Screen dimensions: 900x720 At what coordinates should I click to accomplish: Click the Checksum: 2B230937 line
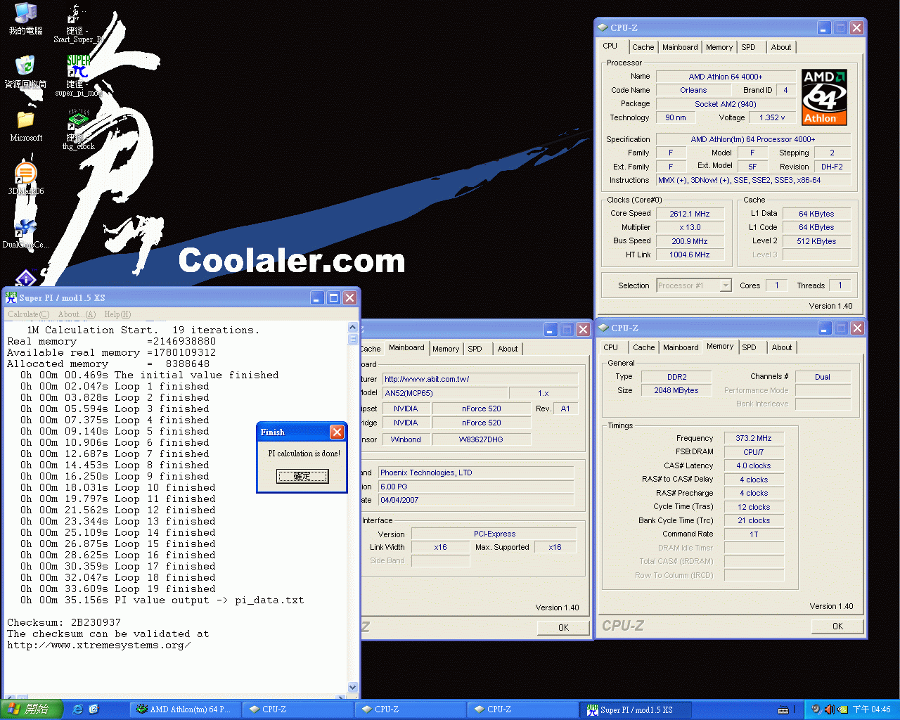(x=64, y=622)
